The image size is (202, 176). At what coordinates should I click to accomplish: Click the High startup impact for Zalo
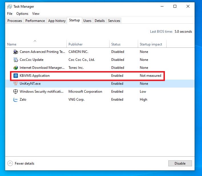(x=144, y=100)
